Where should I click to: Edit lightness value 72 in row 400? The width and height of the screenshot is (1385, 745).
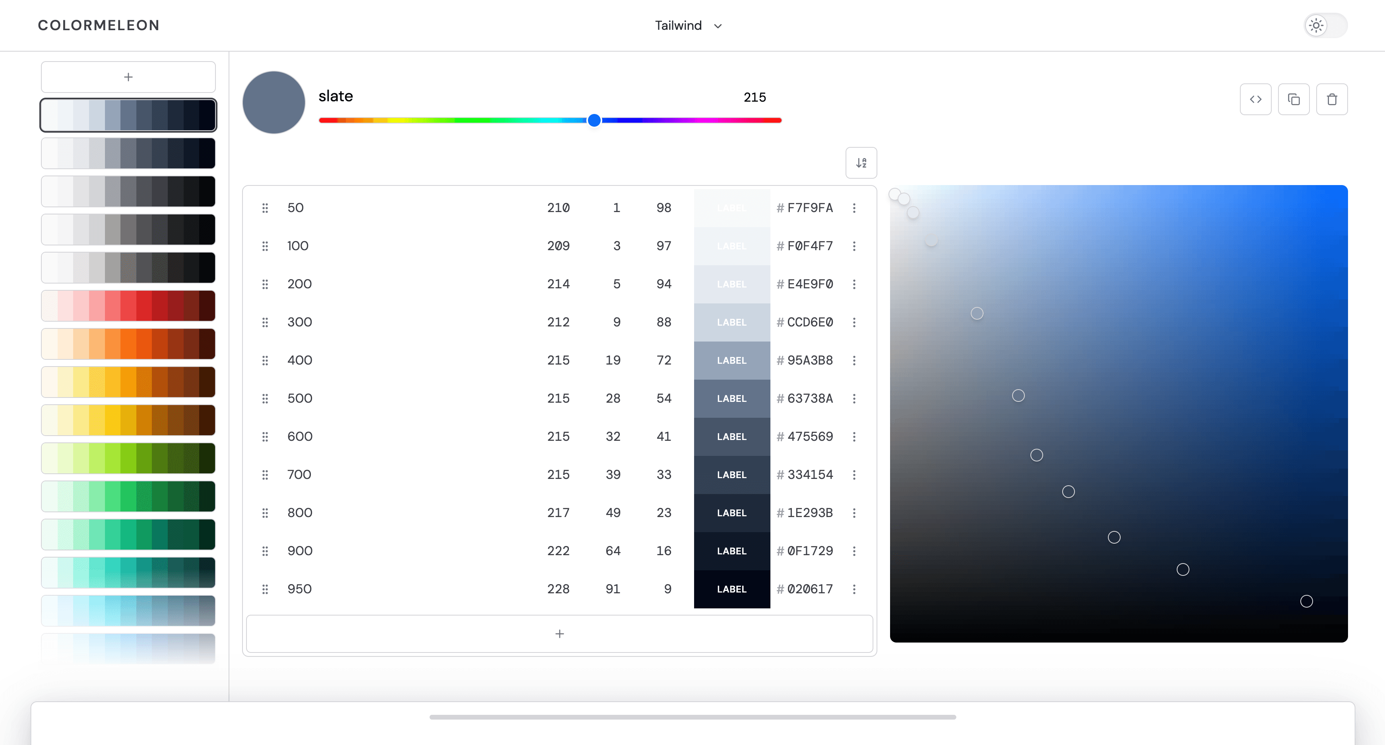point(663,361)
